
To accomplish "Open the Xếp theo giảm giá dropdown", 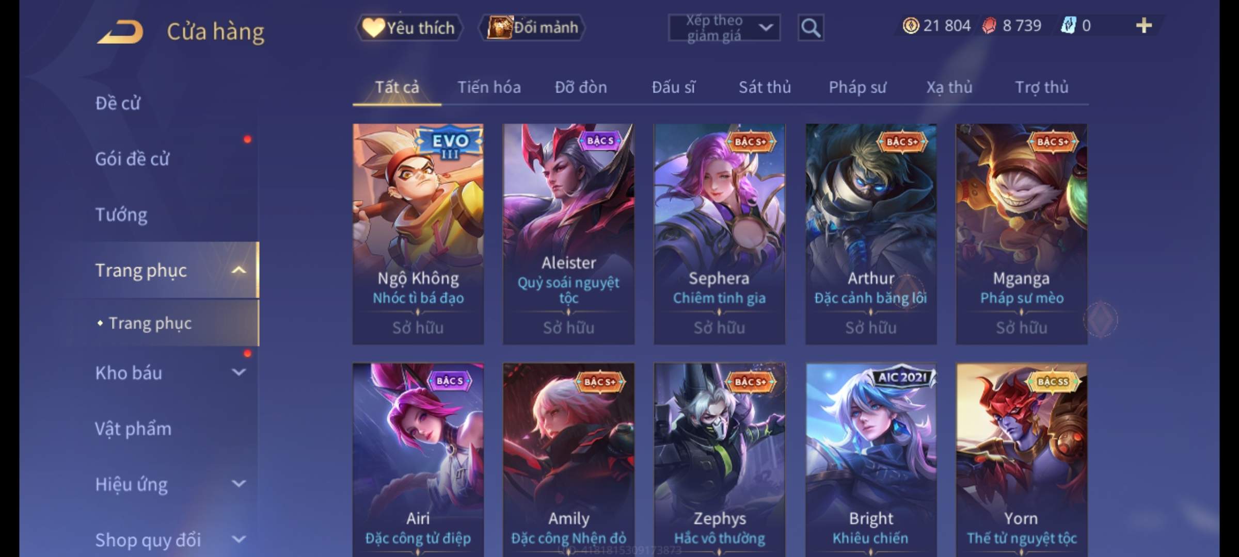I will tap(724, 28).
